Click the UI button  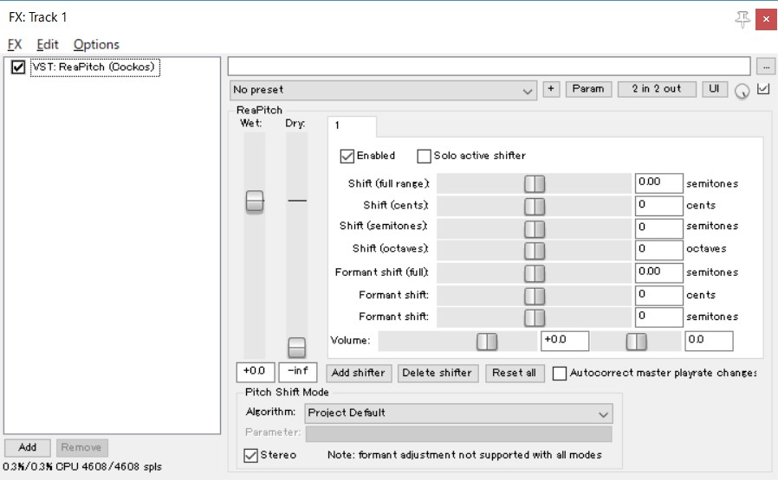(x=714, y=89)
